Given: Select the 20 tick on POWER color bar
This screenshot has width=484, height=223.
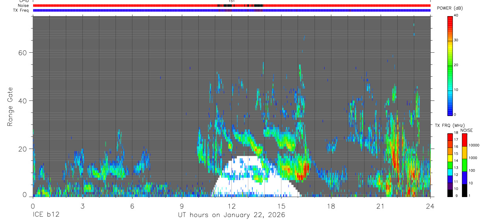Looking at the screenshot, I should [x=456, y=65].
